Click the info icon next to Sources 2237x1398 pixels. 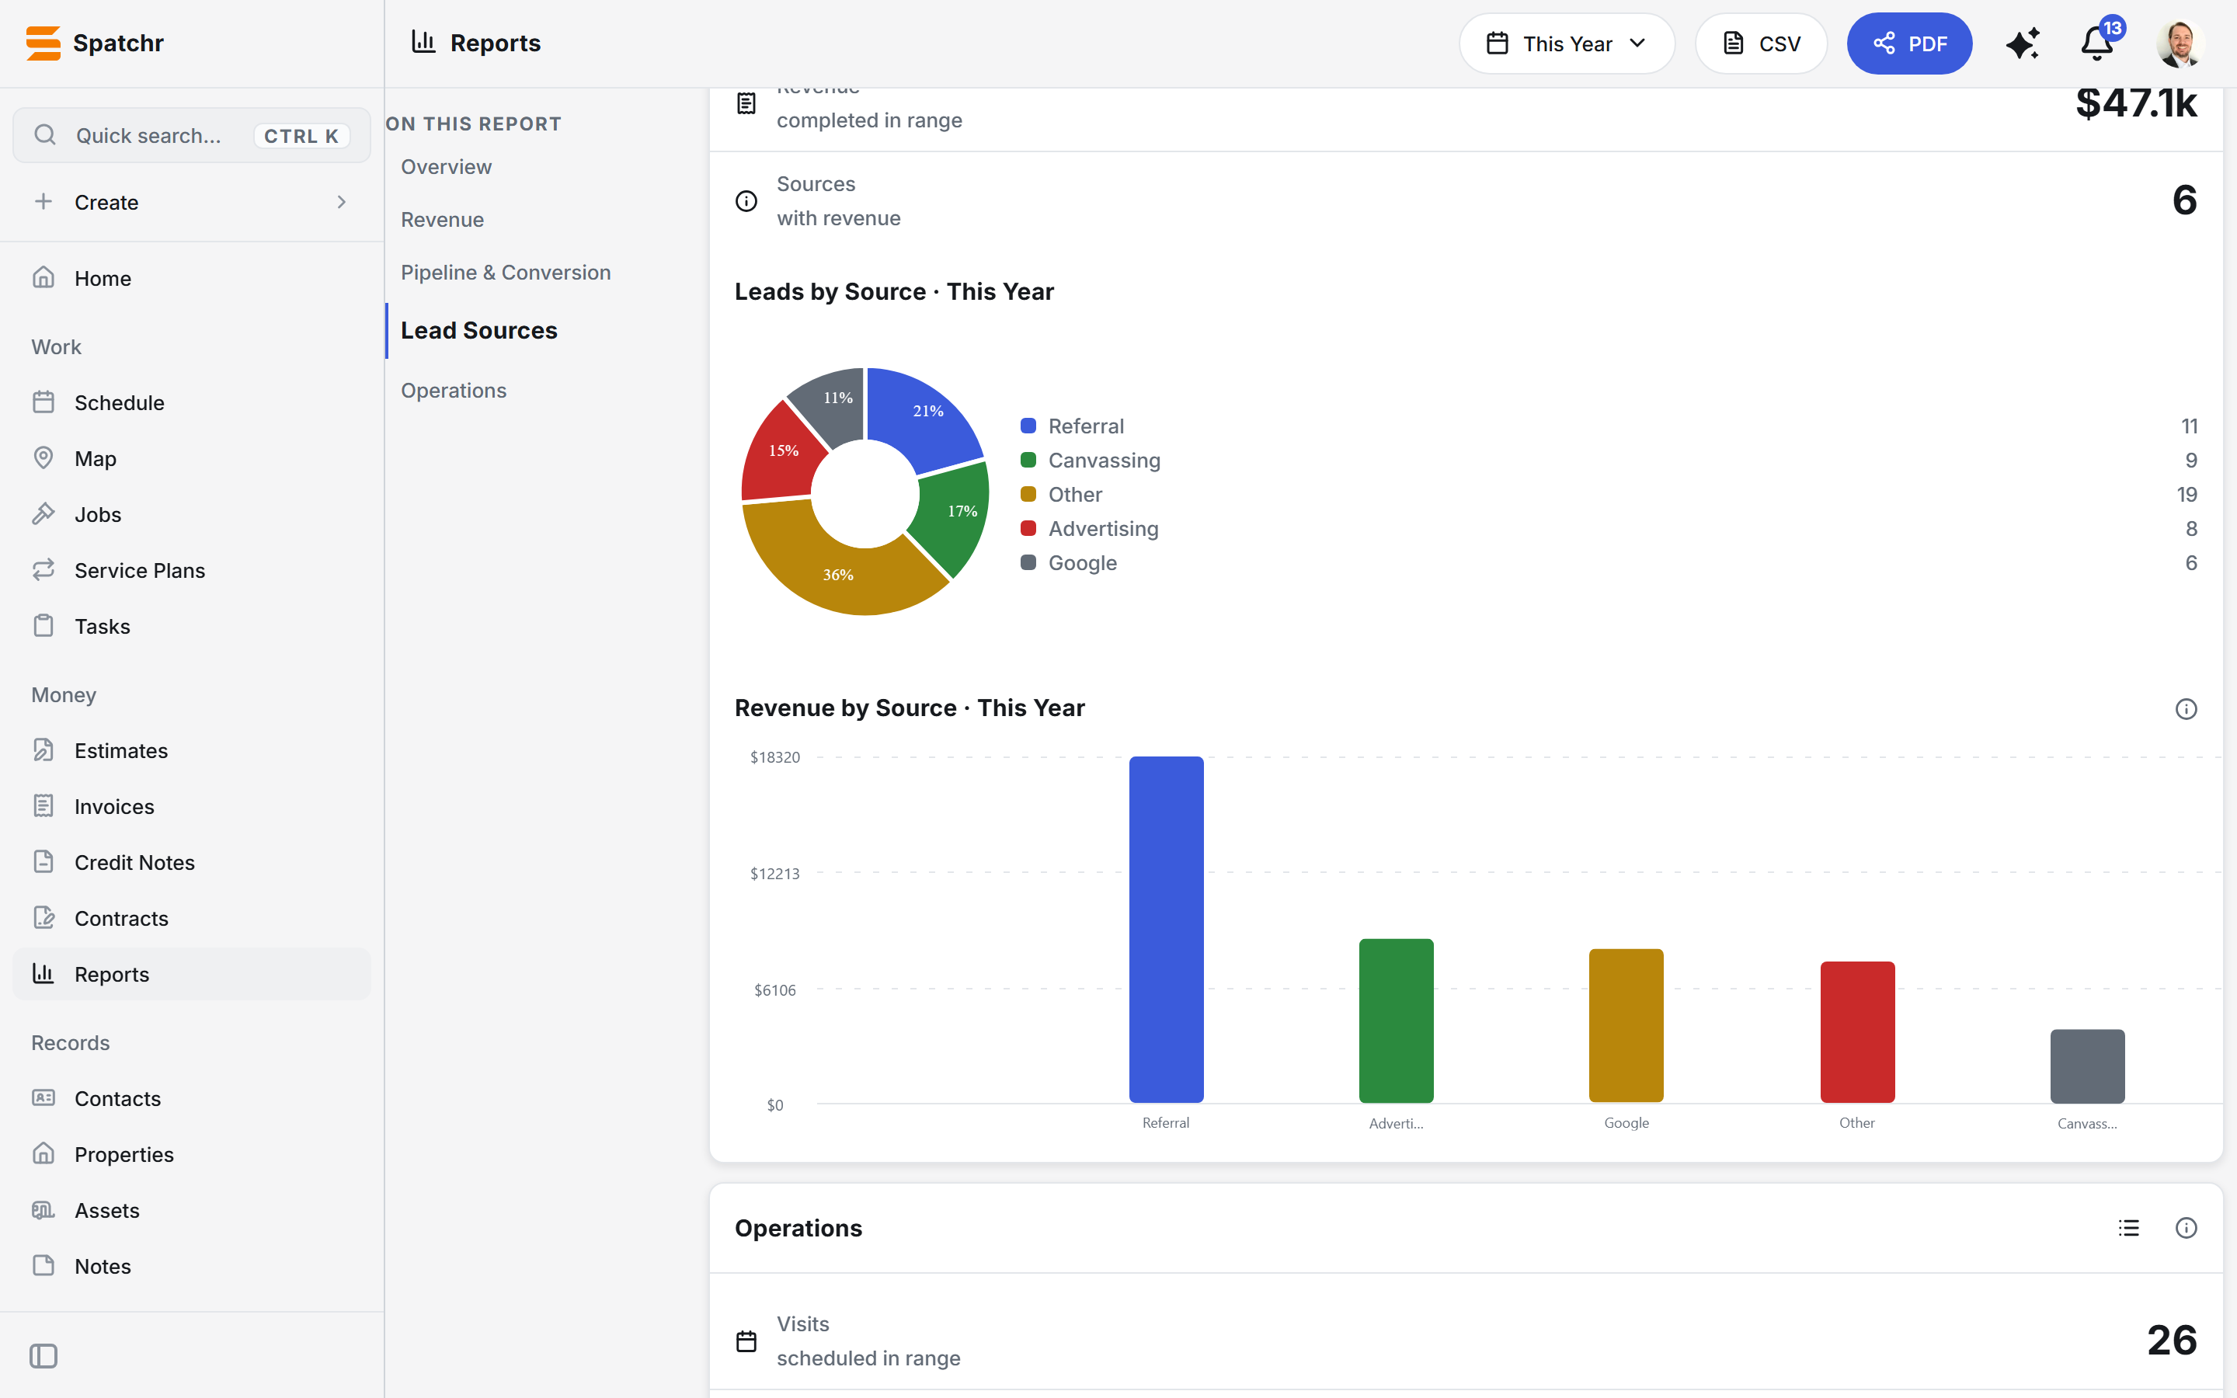pyautogui.click(x=746, y=200)
